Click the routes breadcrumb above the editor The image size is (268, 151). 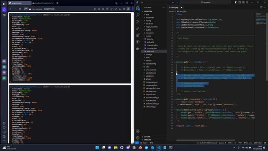pos(172,11)
